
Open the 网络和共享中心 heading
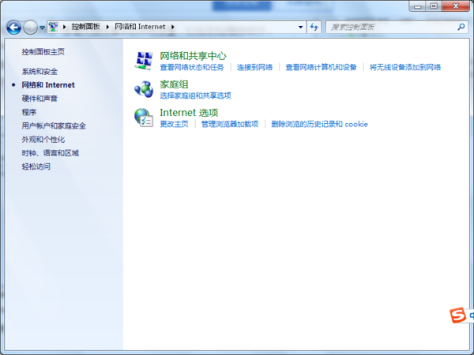(193, 56)
